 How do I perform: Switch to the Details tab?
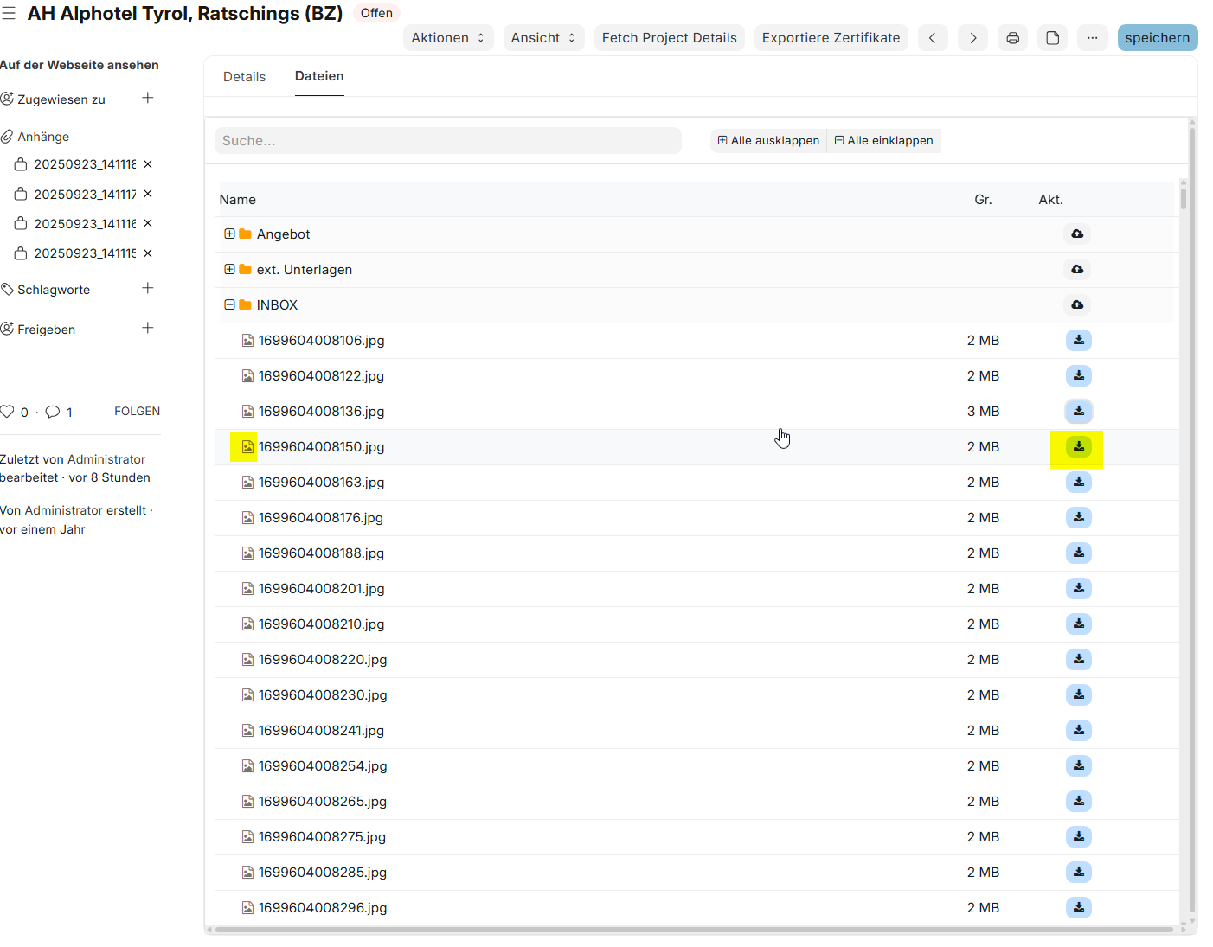(244, 77)
